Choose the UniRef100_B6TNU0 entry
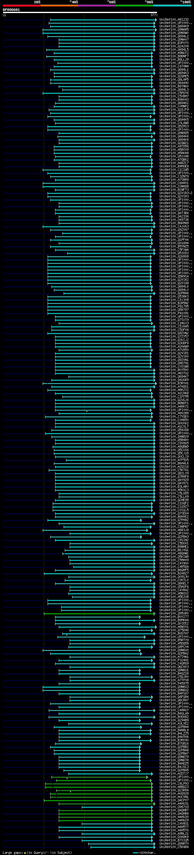Image resolution: width=194 pixels, height=855 pixels. pyautogui.click(x=174, y=86)
